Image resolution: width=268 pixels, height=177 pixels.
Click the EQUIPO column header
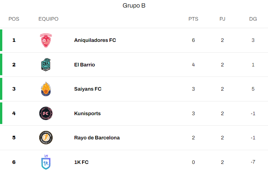[48, 19]
